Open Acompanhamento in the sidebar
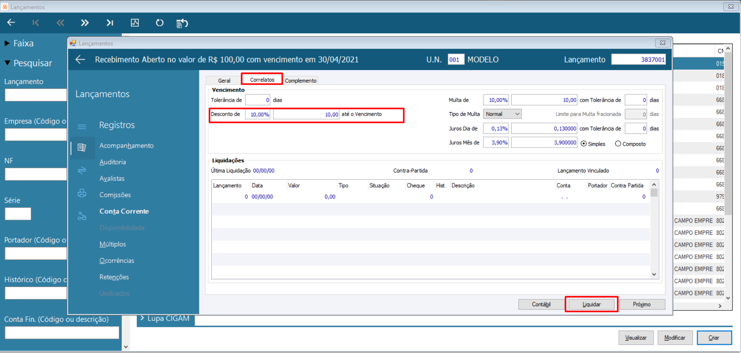741x353 pixels. coord(127,146)
